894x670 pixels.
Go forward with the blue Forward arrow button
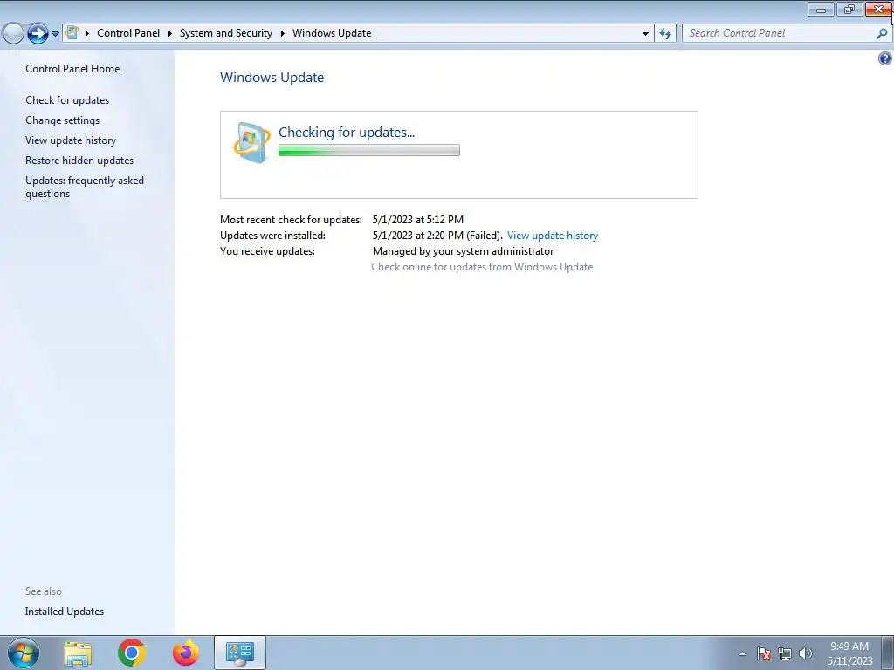[38, 33]
